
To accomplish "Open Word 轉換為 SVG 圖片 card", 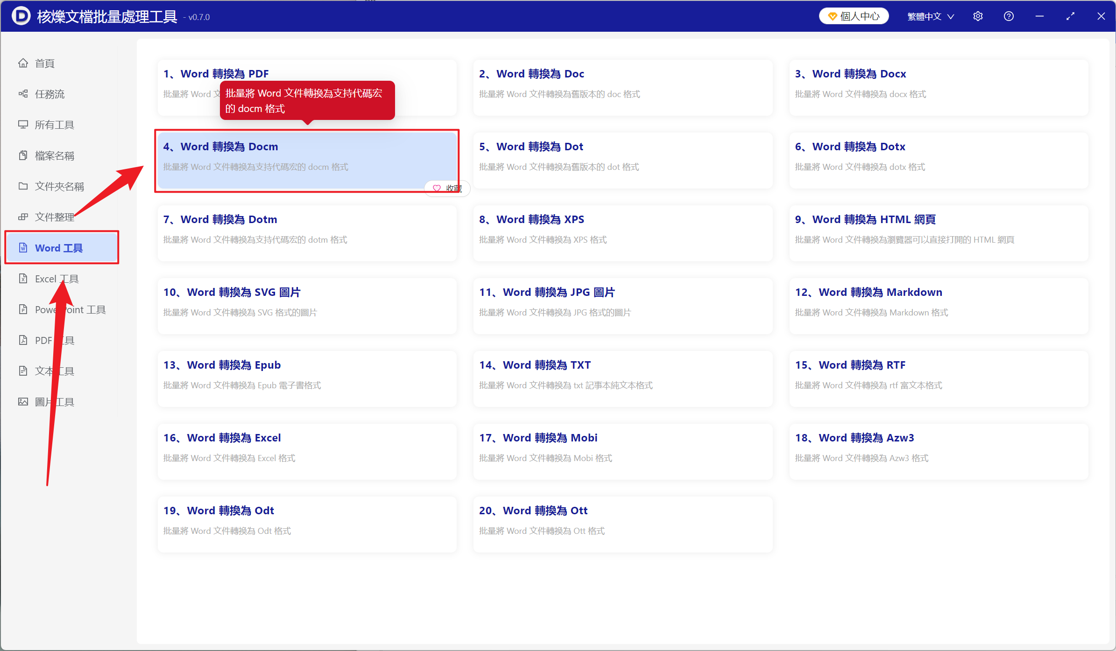I will pyautogui.click(x=307, y=306).
